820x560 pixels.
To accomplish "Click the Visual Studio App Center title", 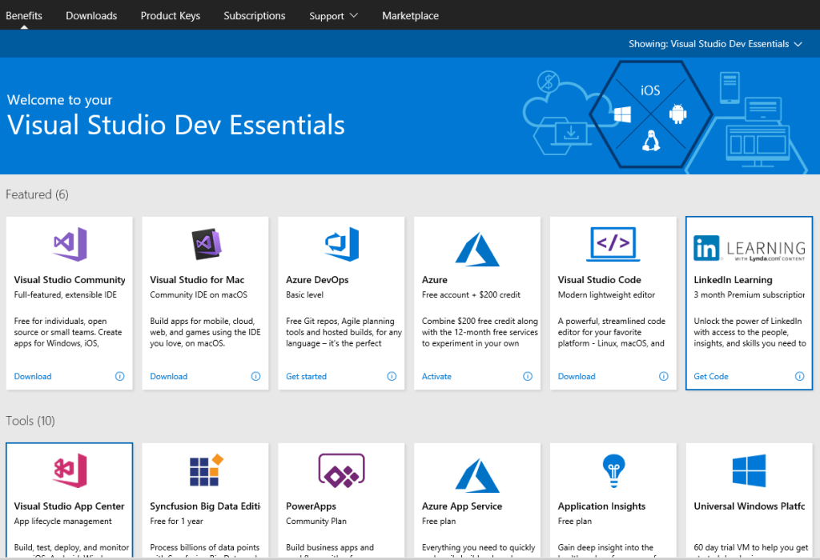I will coord(69,506).
